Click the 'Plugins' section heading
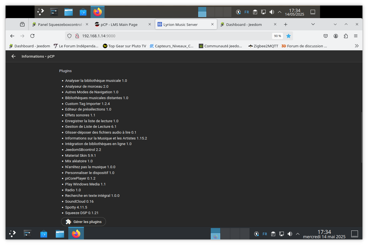Viewport: 368px width, 245px height. 66,71
